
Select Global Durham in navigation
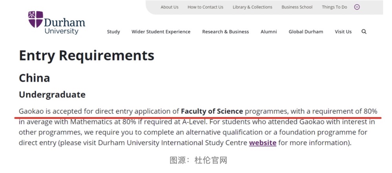point(306,32)
